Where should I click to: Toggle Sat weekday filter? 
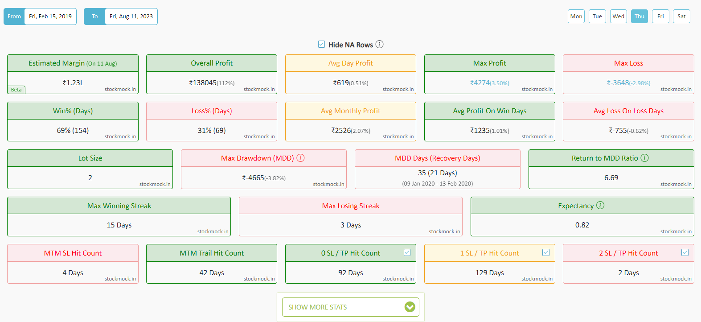click(681, 17)
